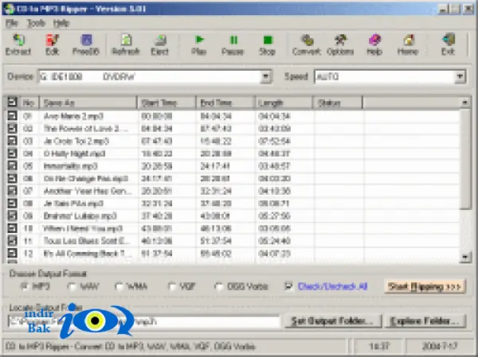
Task: Open the Edit track info tool
Action: coord(52,45)
